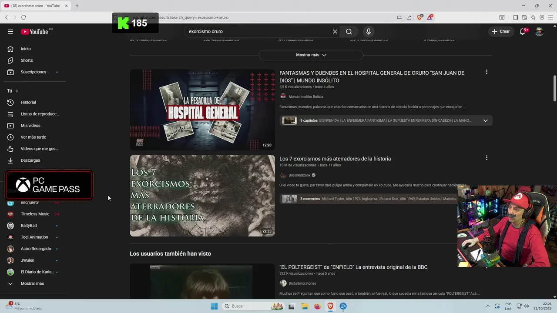Image resolution: width=557 pixels, height=313 pixels.
Task: Show hidden tray icons chevron
Action: coord(487,306)
